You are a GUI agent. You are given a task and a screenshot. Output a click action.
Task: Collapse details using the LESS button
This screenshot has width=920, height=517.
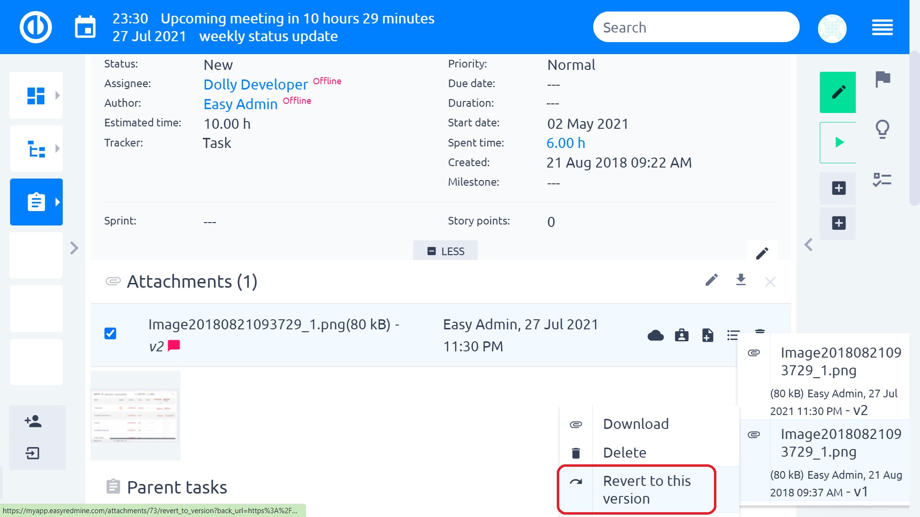click(x=445, y=250)
